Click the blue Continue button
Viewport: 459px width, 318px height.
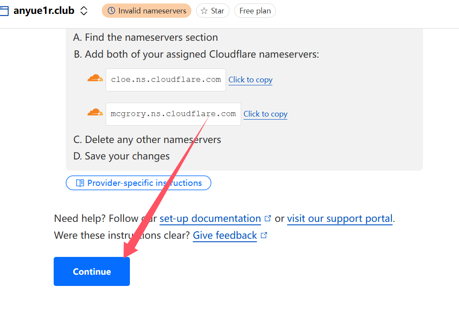point(92,272)
